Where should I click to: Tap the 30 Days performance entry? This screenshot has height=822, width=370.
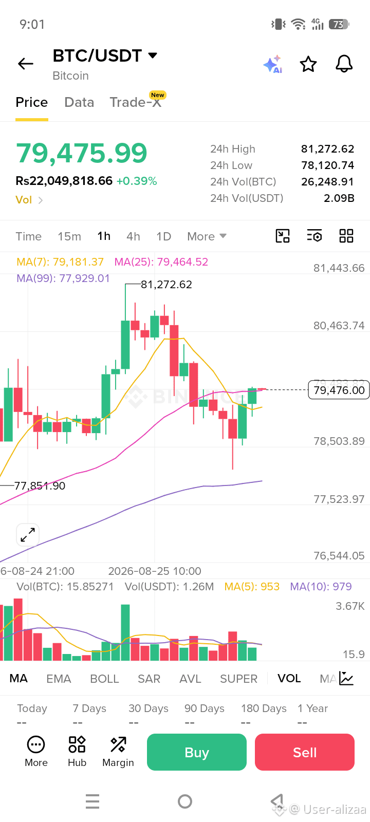point(149,715)
